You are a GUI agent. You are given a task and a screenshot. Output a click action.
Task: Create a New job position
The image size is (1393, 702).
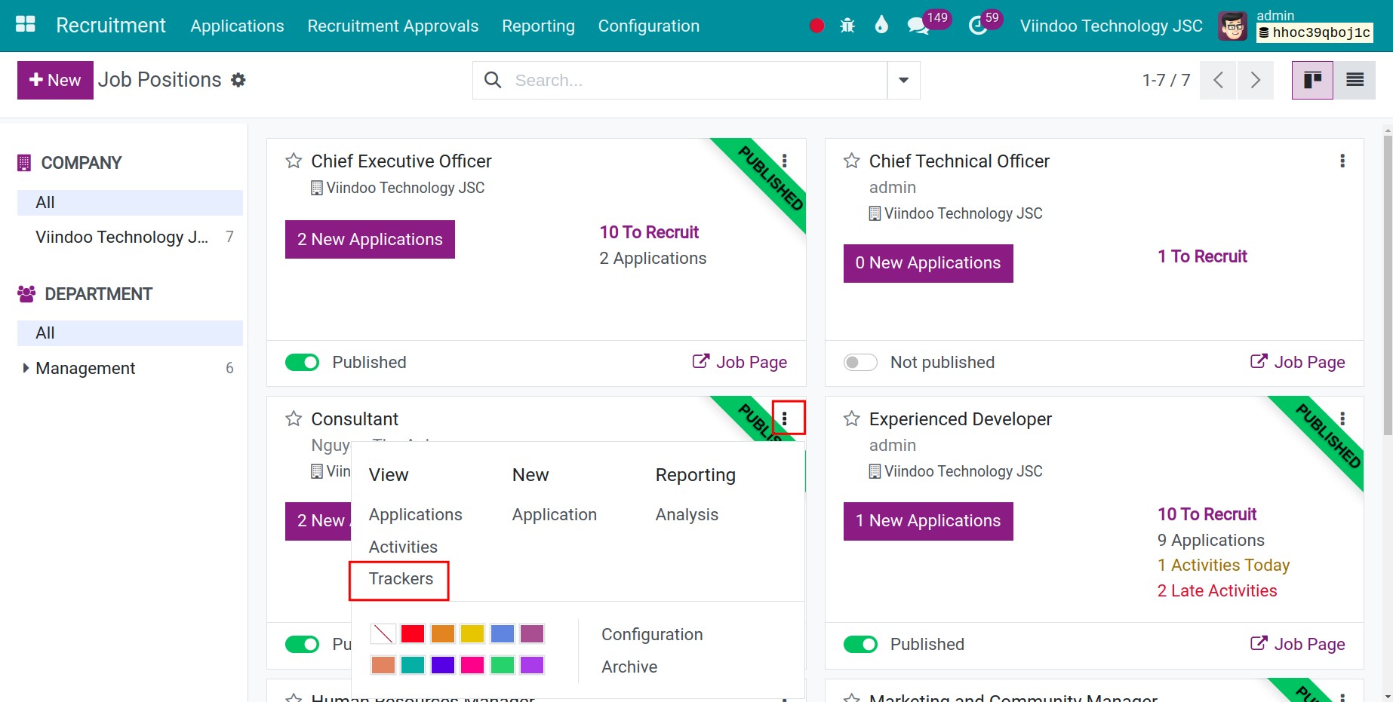(x=55, y=80)
